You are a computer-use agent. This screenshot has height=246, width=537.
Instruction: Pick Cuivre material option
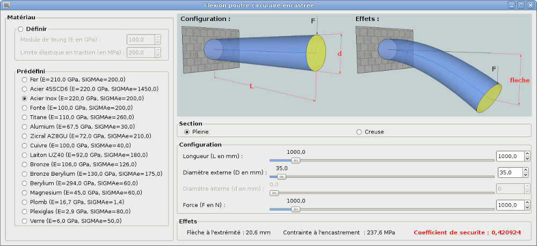pos(24,145)
